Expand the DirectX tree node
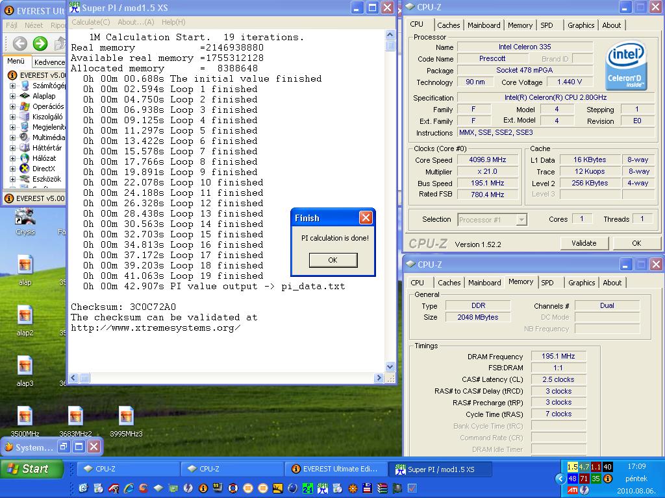 [x=13, y=169]
